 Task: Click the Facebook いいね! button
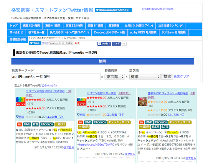click(104, 44)
